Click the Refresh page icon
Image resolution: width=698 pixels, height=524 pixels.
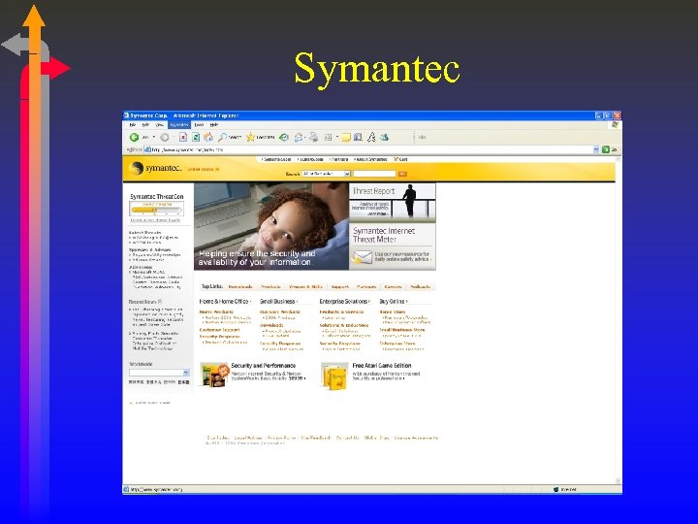196,137
